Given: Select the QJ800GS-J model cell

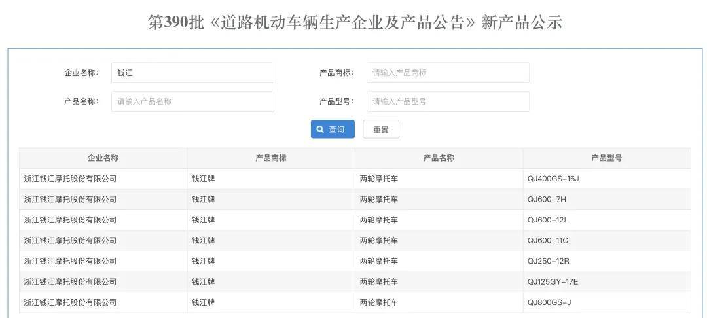Looking at the screenshot, I should pyautogui.click(x=549, y=302).
